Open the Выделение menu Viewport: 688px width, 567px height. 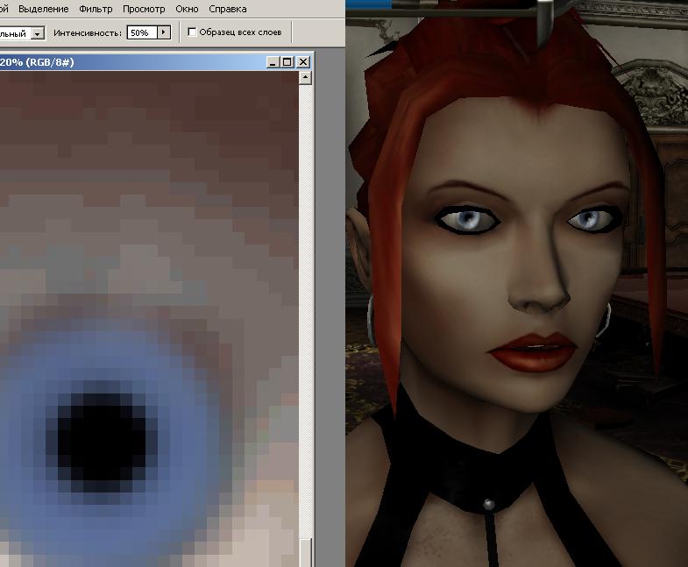point(44,9)
